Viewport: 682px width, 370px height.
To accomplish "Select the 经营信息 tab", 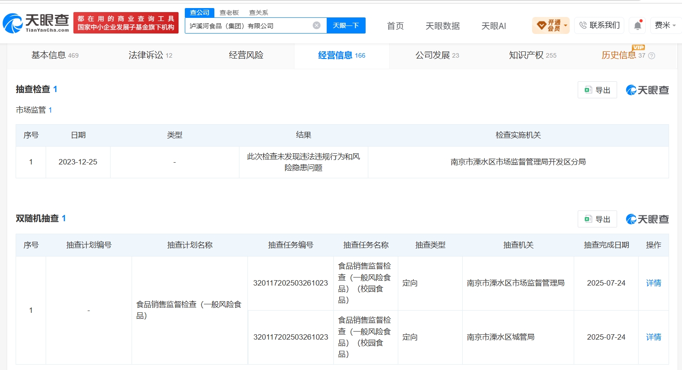I will pos(342,55).
